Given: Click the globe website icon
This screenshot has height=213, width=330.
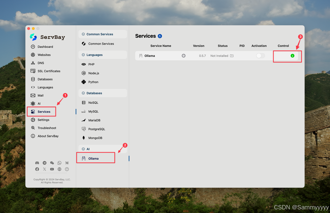Looking at the screenshot, I should (60, 169).
